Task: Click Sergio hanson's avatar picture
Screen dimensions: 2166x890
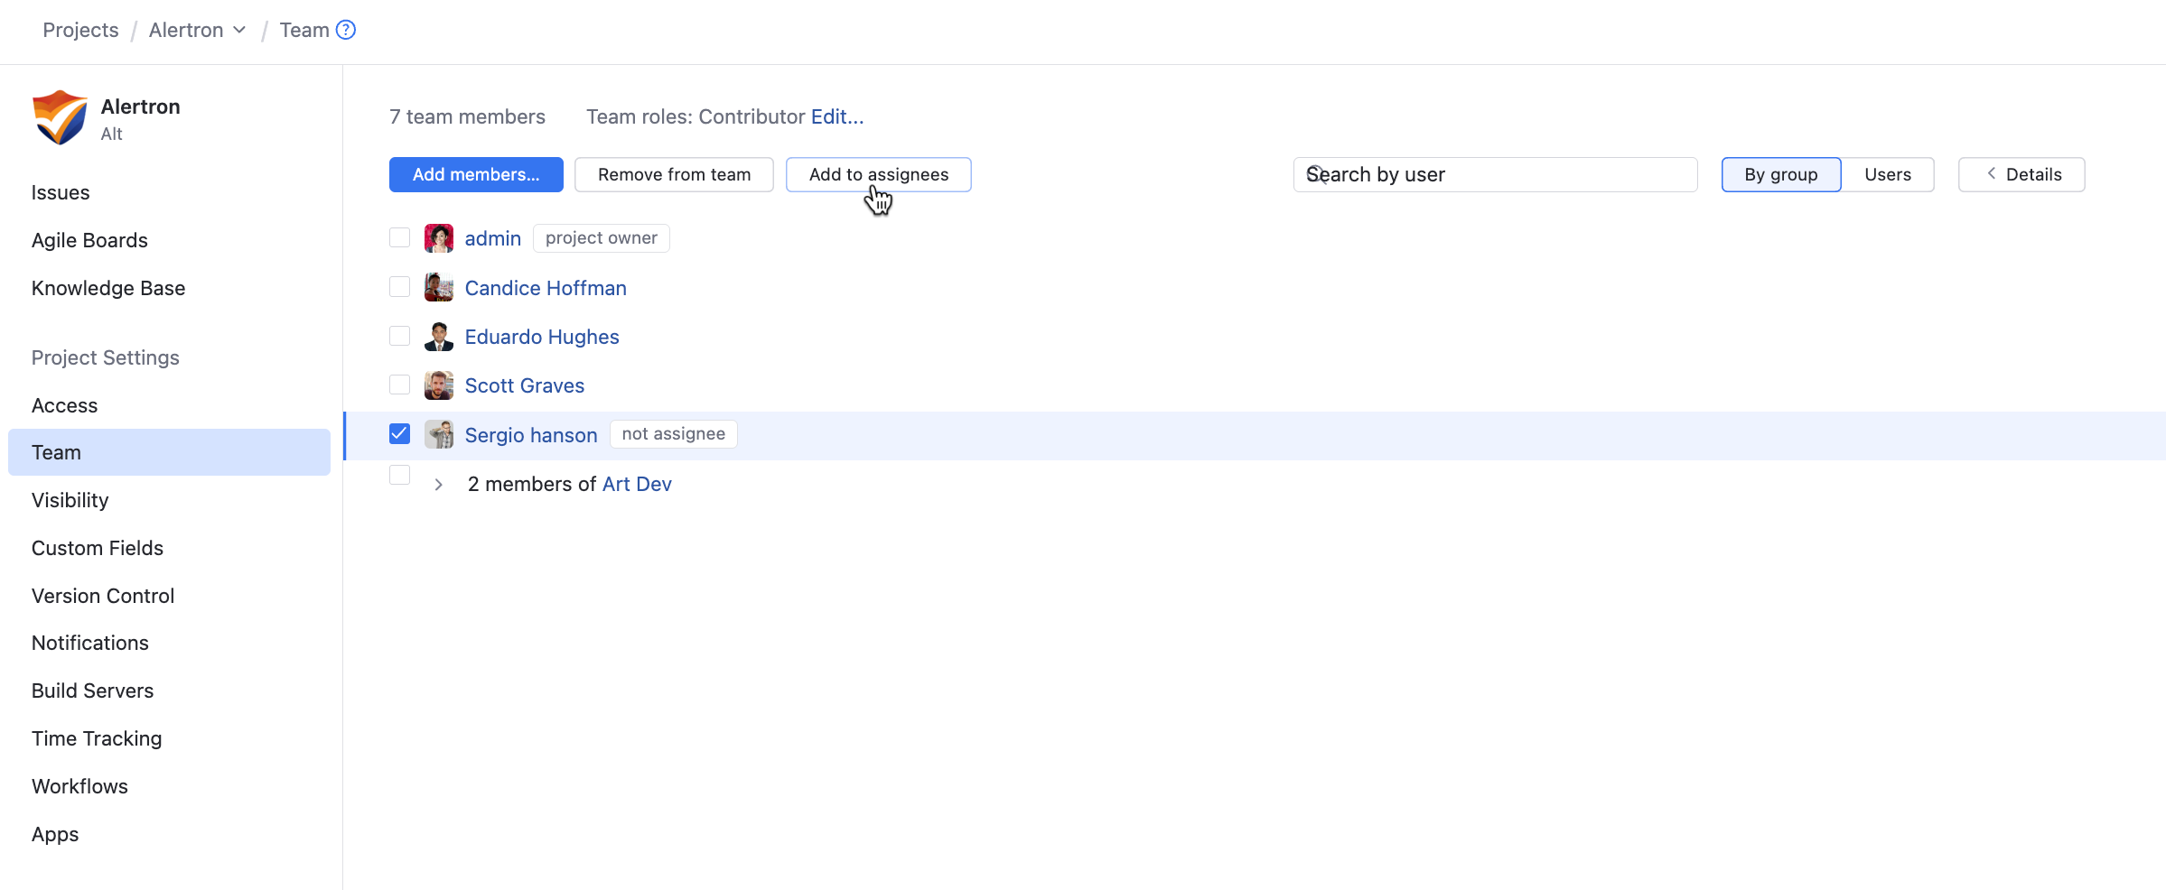Action: click(x=439, y=434)
